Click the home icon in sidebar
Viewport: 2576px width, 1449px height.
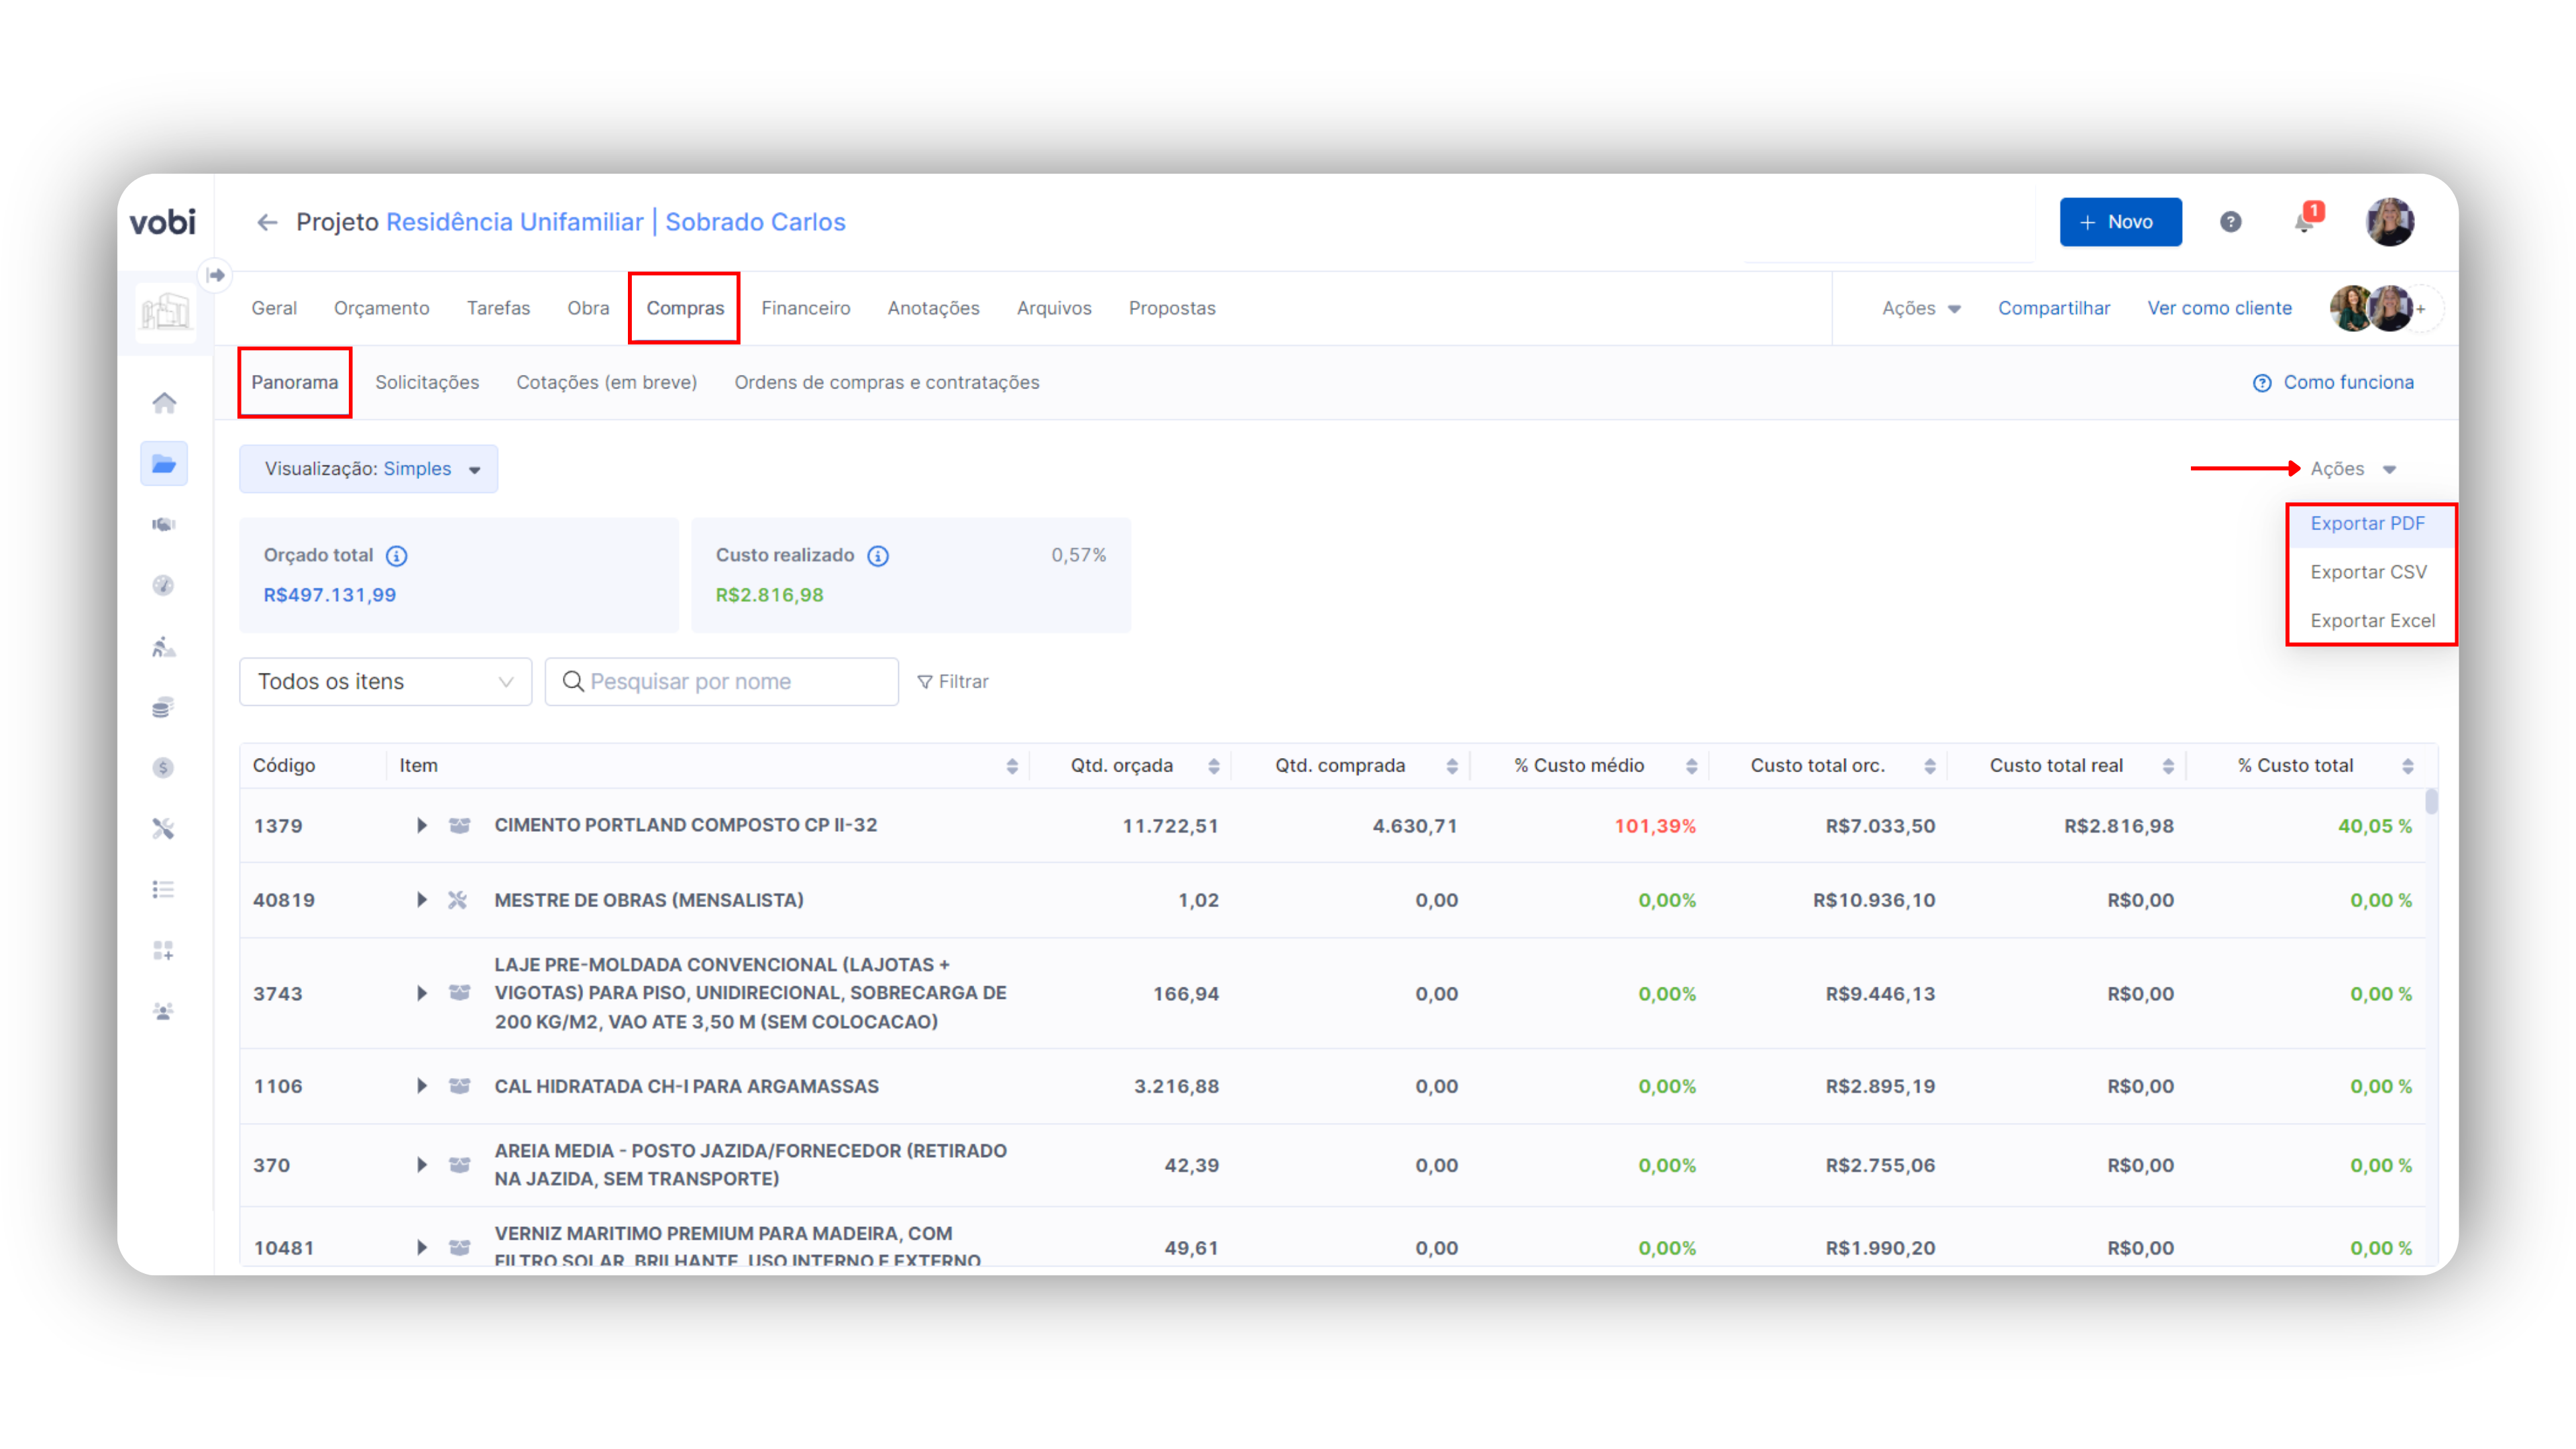point(164,403)
